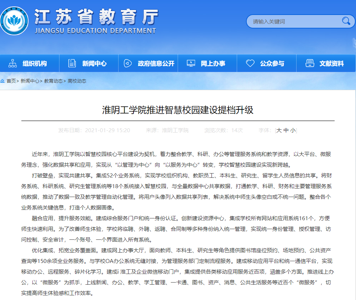Click the article title 淮阴工学院推进智慧校园建设提档升级
The width and height of the screenshot is (356, 300).
click(178, 110)
